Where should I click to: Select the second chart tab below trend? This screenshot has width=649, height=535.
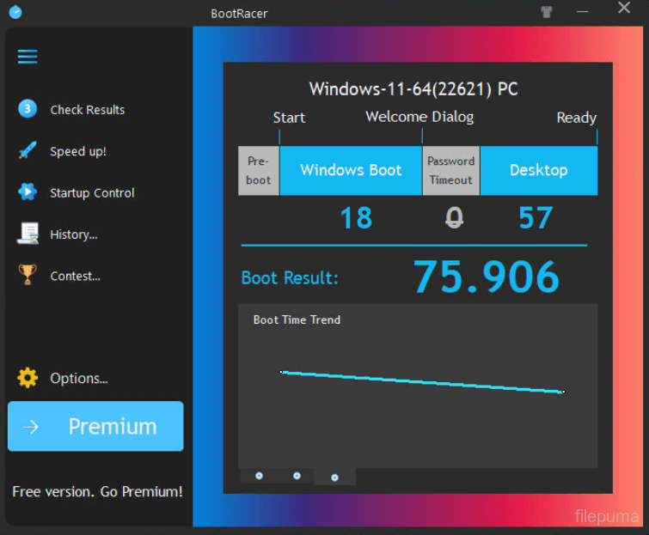[x=297, y=476]
